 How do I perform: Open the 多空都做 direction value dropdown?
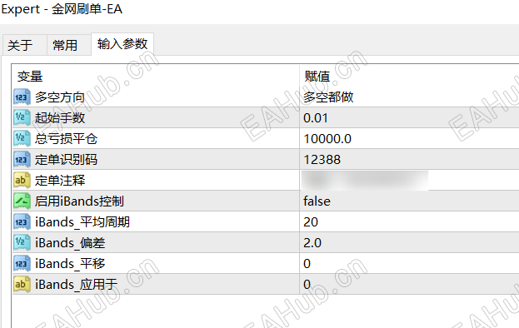click(409, 97)
